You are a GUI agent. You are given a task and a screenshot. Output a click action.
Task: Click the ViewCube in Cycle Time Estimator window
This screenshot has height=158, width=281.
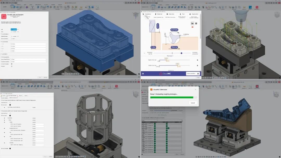tap(136, 94)
